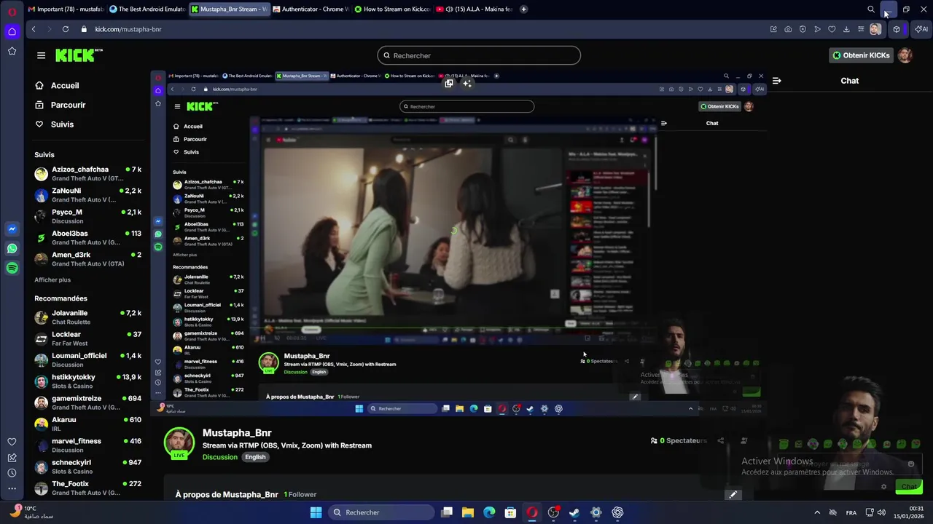Viewport: 933px width, 524px height.
Task: Open the Opera ad blocker shield
Action: tap(803, 29)
